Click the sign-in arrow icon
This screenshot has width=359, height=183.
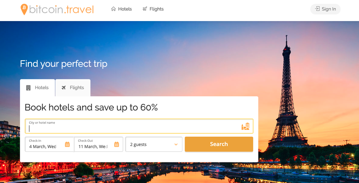(x=317, y=9)
